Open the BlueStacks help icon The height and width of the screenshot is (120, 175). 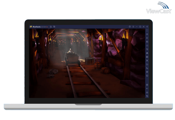tap(130, 27)
